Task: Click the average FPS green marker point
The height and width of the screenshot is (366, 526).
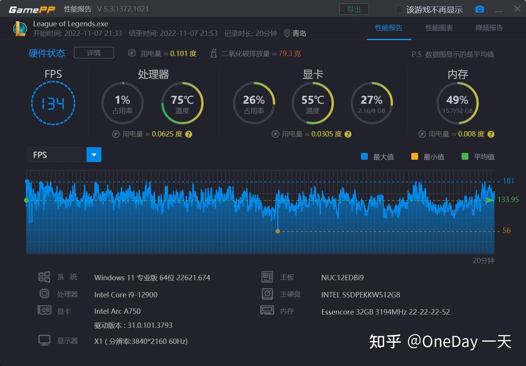Action: [26, 200]
